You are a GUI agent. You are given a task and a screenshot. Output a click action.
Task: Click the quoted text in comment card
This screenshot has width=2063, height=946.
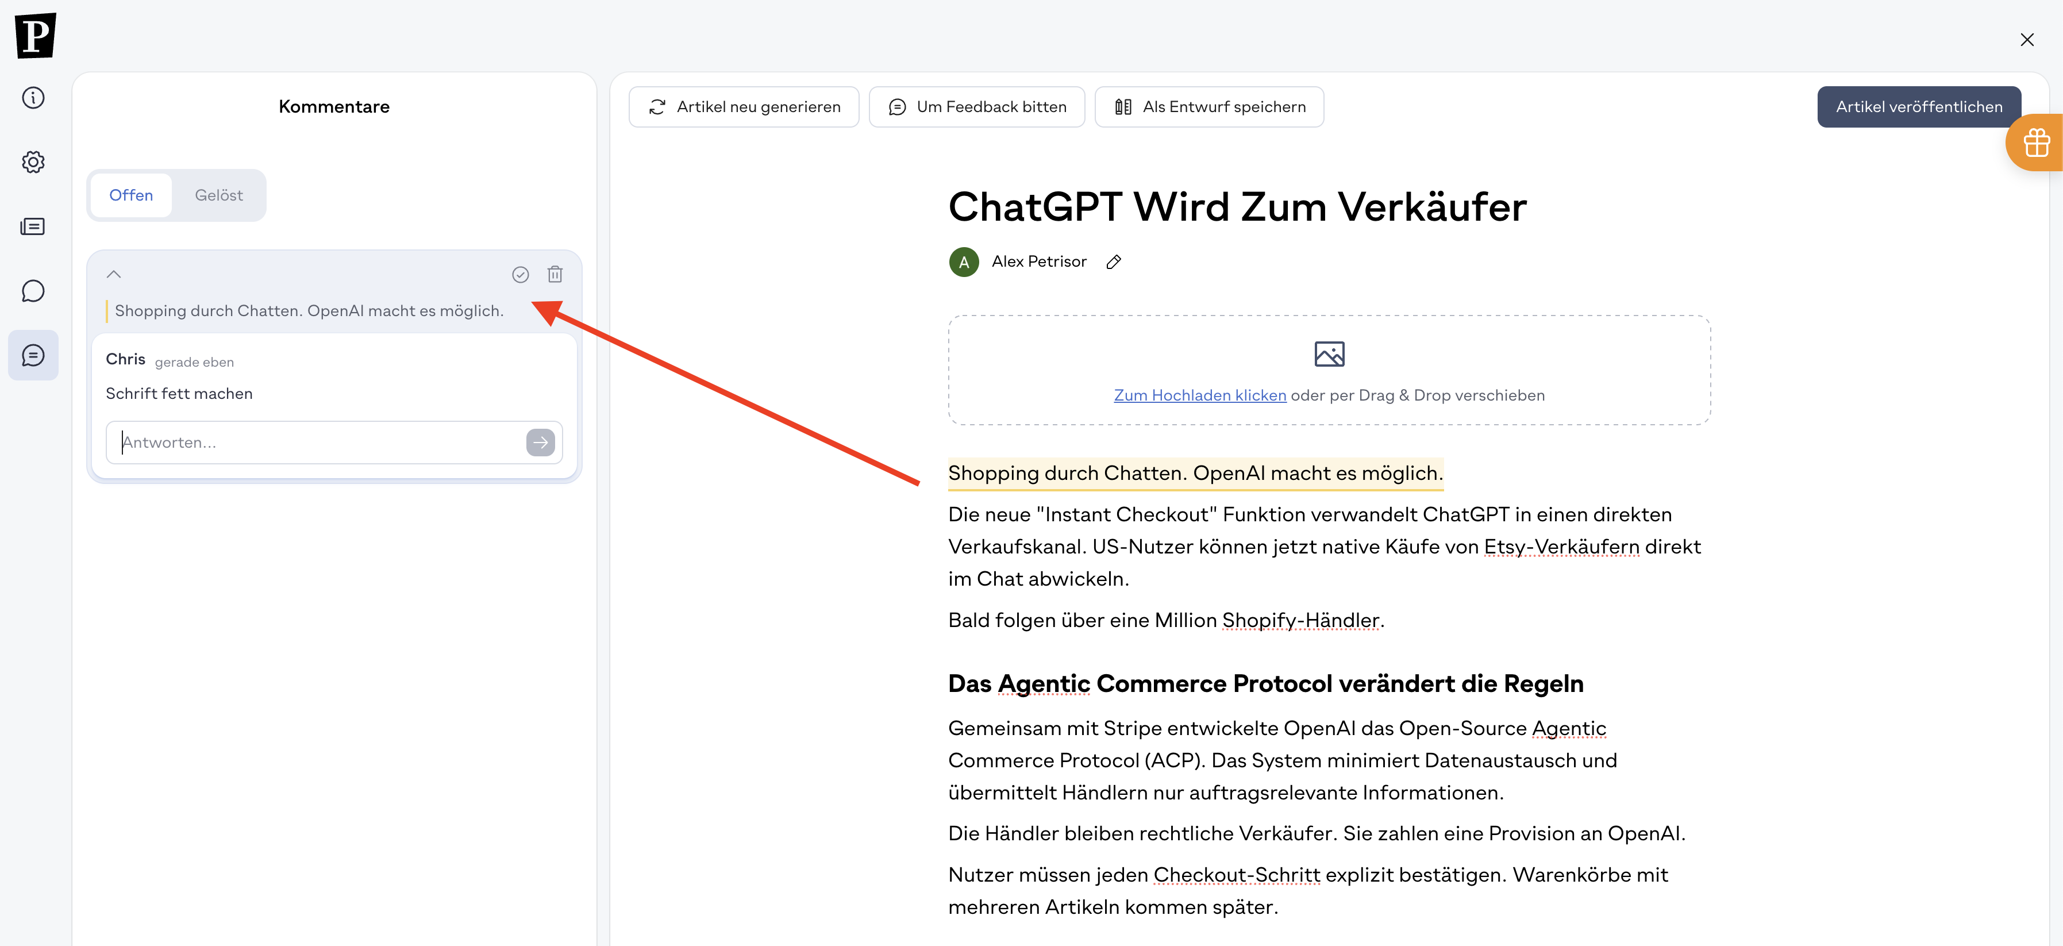pyautogui.click(x=309, y=311)
